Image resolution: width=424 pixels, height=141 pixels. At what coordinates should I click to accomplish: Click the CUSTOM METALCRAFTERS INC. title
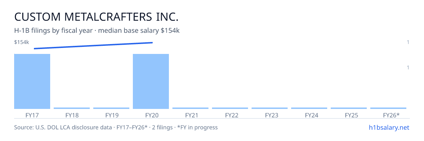pyautogui.click(x=96, y=17)
